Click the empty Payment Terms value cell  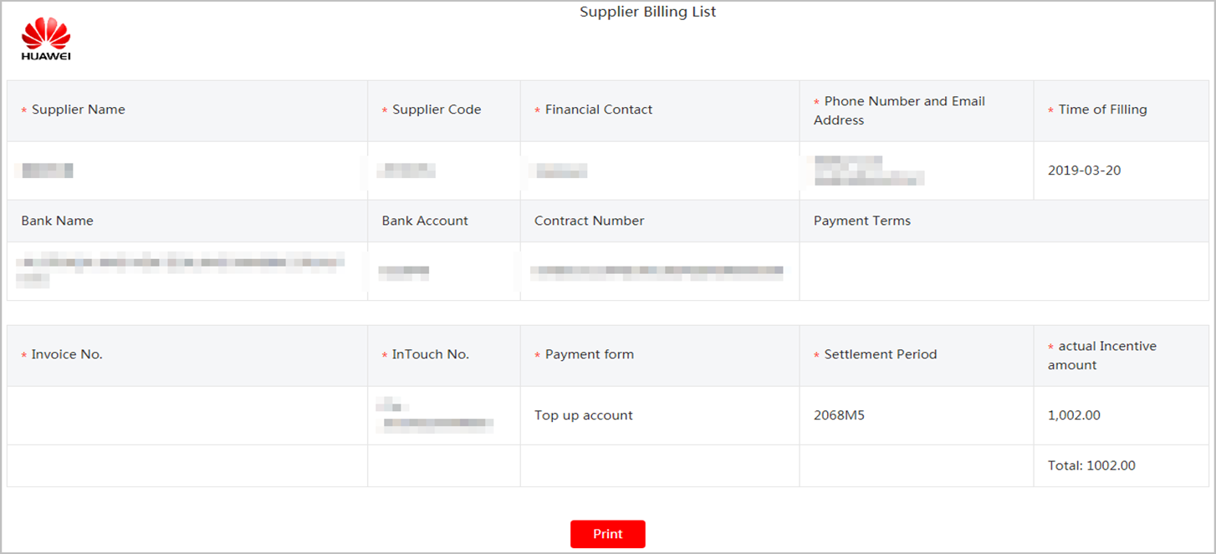click(x=1004, y=271)
